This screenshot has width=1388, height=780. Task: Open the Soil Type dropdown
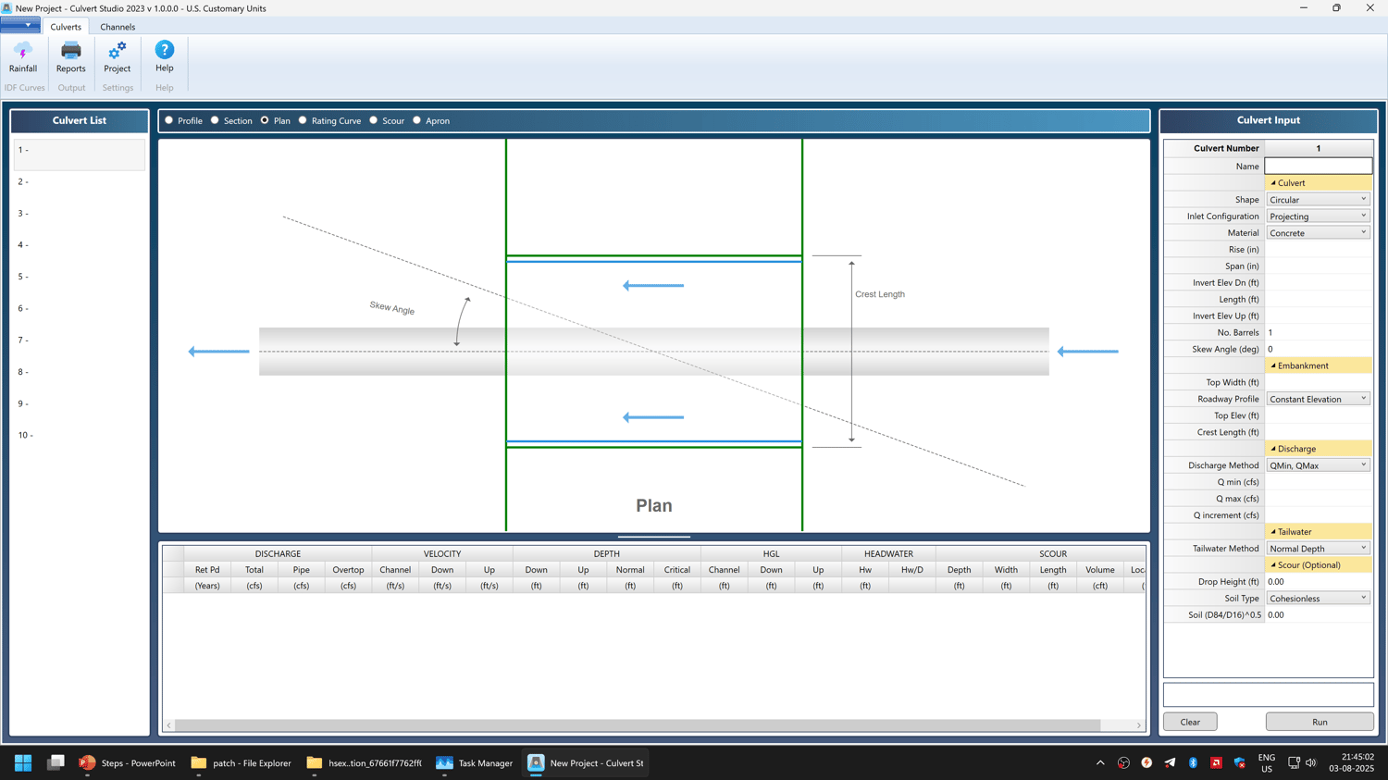(x=1319, y=599)
